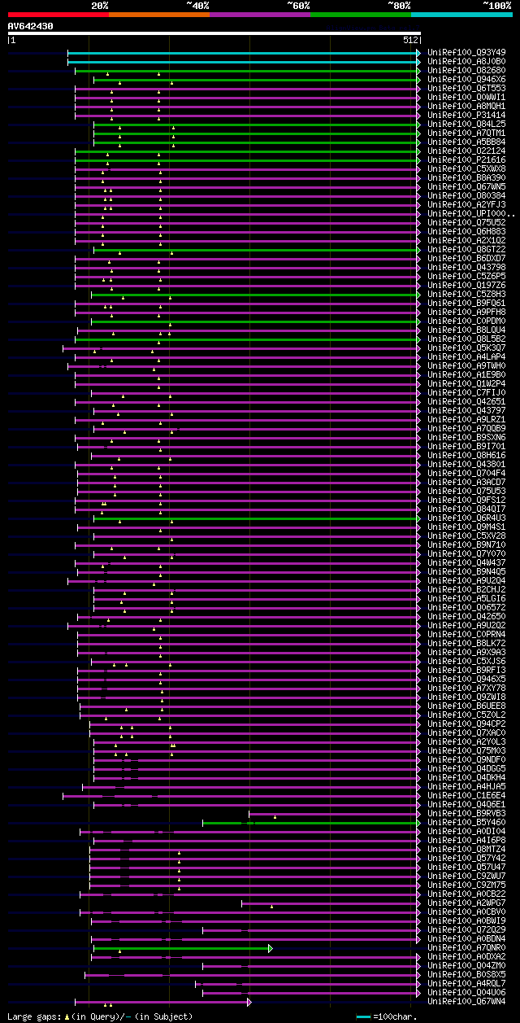The image size is (520, 1023).
Task: Open hit UniRef100_A8J0B0
Action: click(x=466, y=62)
